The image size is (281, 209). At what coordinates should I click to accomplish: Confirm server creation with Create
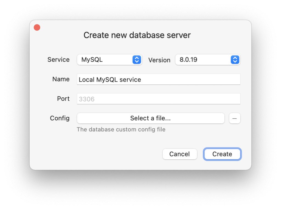click(222, 154)
